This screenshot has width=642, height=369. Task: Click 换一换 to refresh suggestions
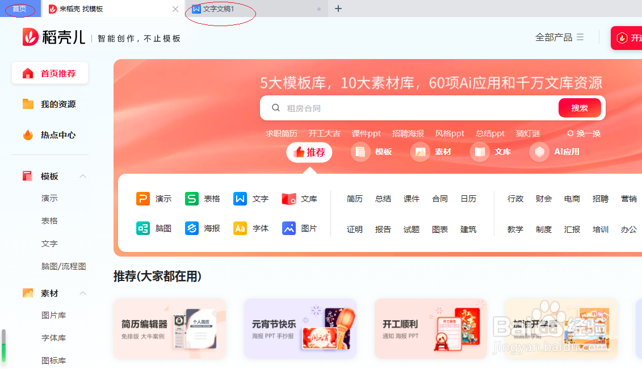pos(583,133)
